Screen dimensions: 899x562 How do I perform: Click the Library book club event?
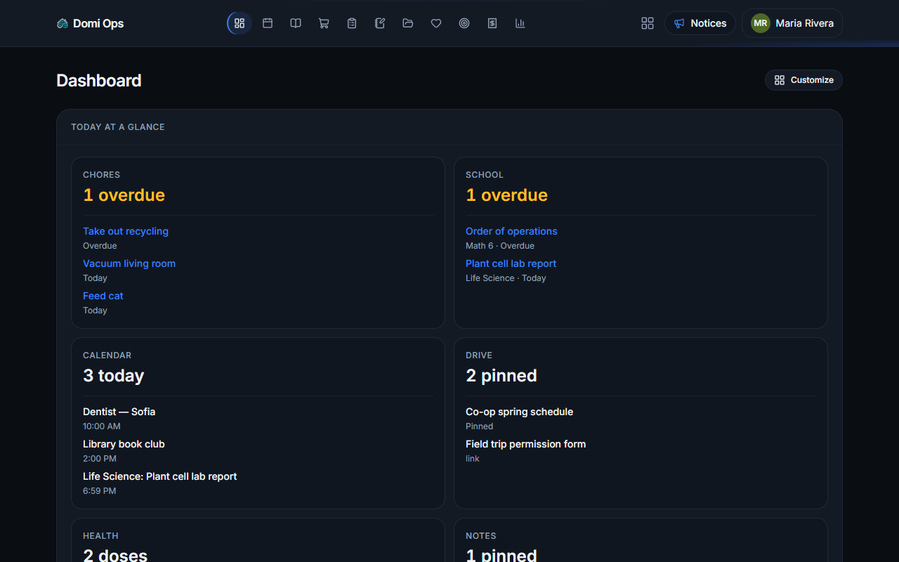coord(124,444)
